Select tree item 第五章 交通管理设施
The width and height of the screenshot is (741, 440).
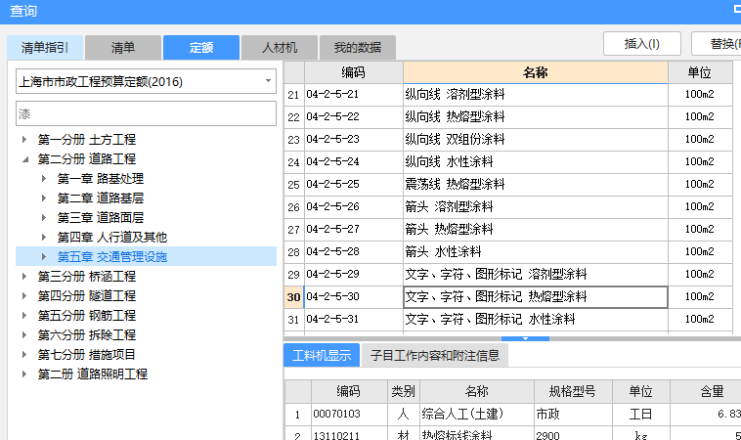[x=112, y=256]
